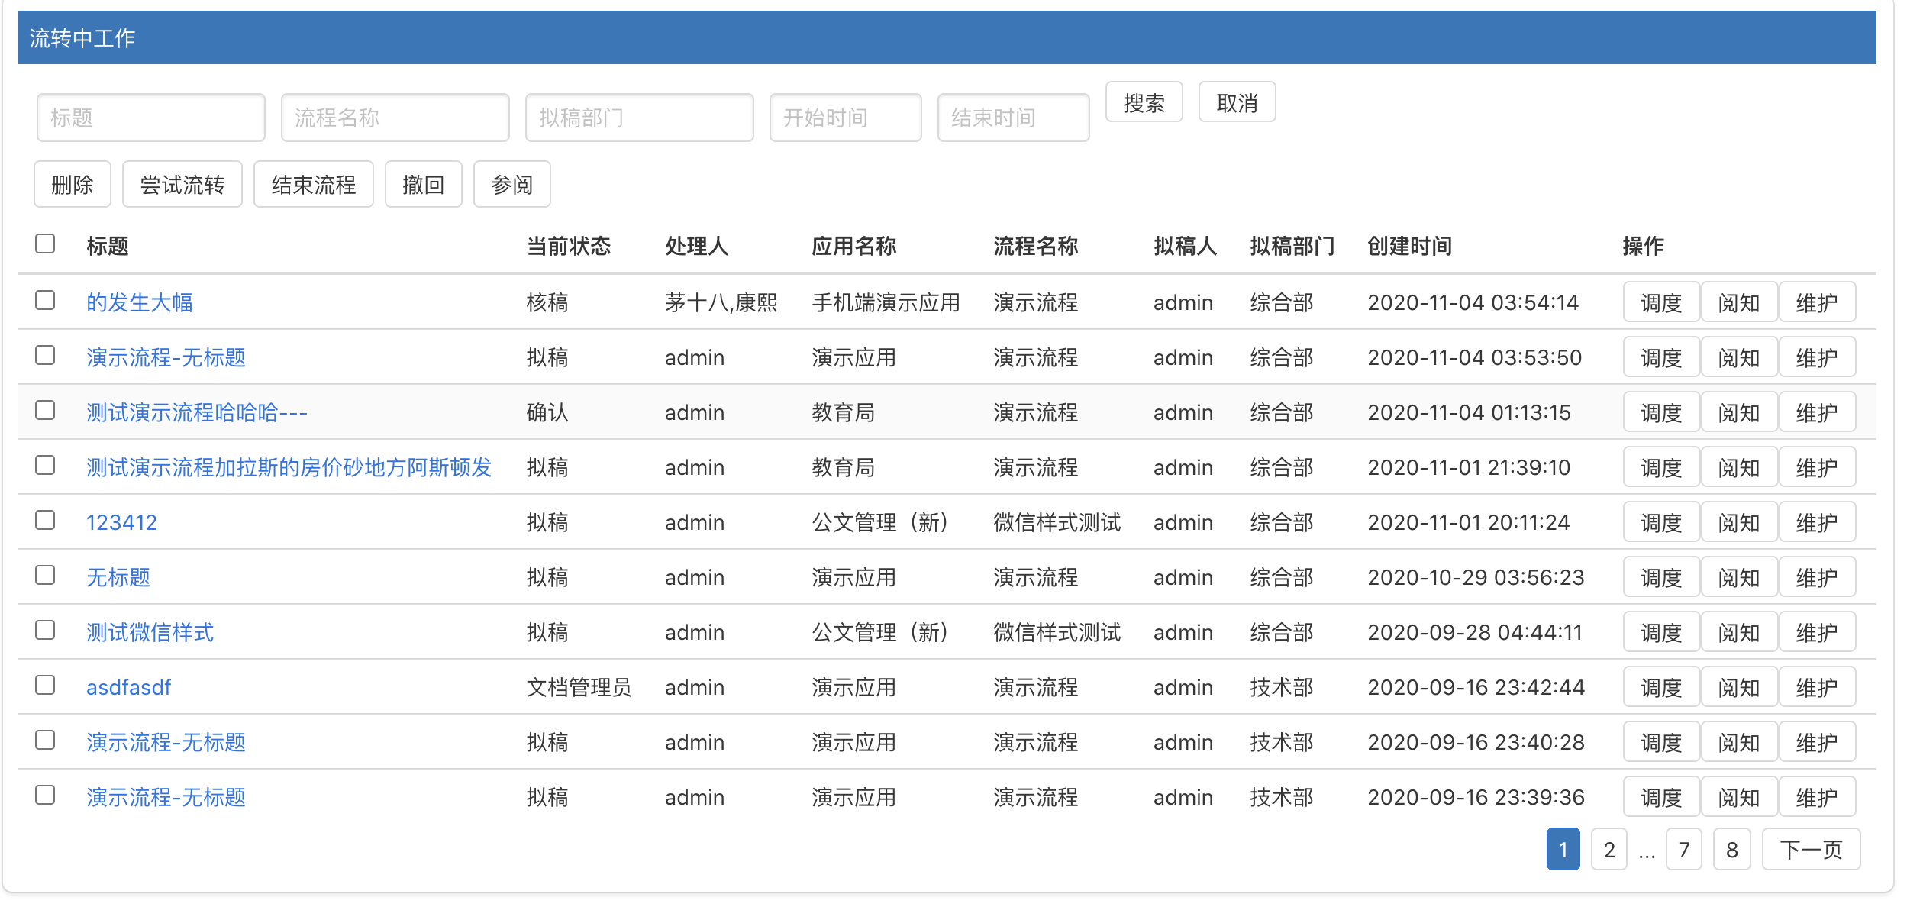Go to page 8
This screenshot has width=1907, height=907.
point(1732,849)
